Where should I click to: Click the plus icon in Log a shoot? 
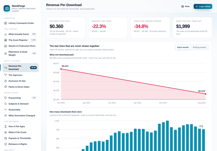coord(197,7)
